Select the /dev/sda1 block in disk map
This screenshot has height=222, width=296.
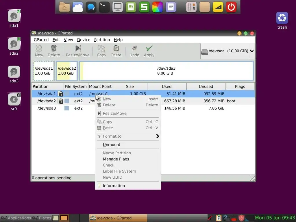click(44, 71)
